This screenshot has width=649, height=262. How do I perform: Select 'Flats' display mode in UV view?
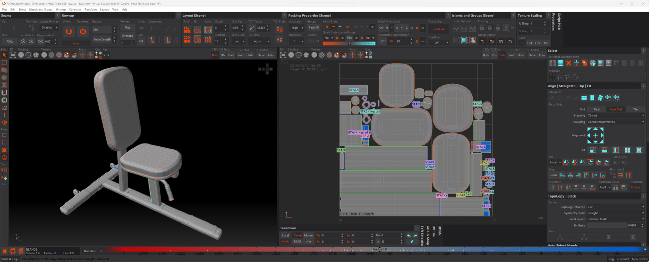[502, 55]
